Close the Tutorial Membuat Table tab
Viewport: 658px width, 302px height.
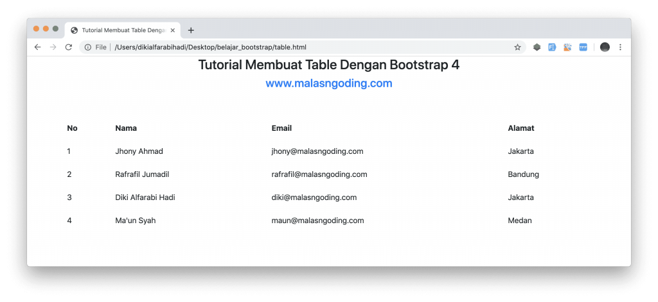point(172,30)
